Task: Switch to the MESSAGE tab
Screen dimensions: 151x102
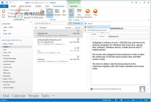Action: pos(74,6)
